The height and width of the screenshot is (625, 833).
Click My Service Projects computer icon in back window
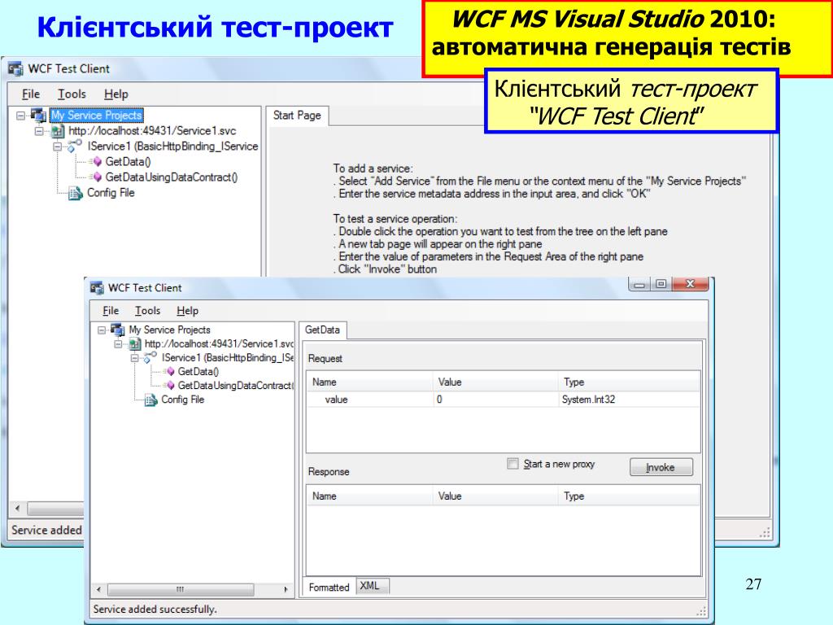pos(39,116)
